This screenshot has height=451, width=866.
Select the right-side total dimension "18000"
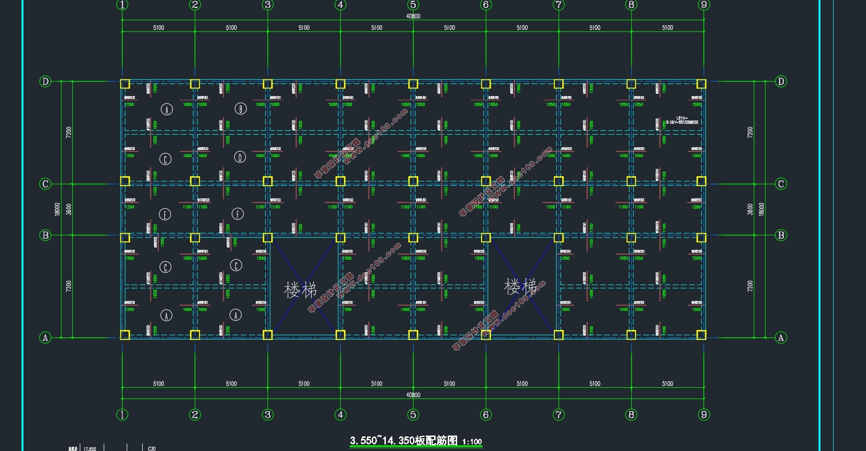coord(761,209)
